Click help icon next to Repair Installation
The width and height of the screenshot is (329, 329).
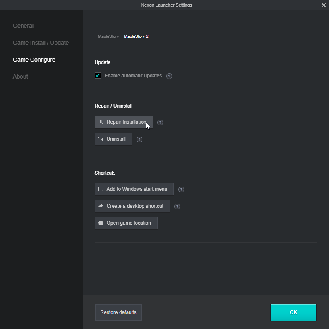(x=160, y=122)
